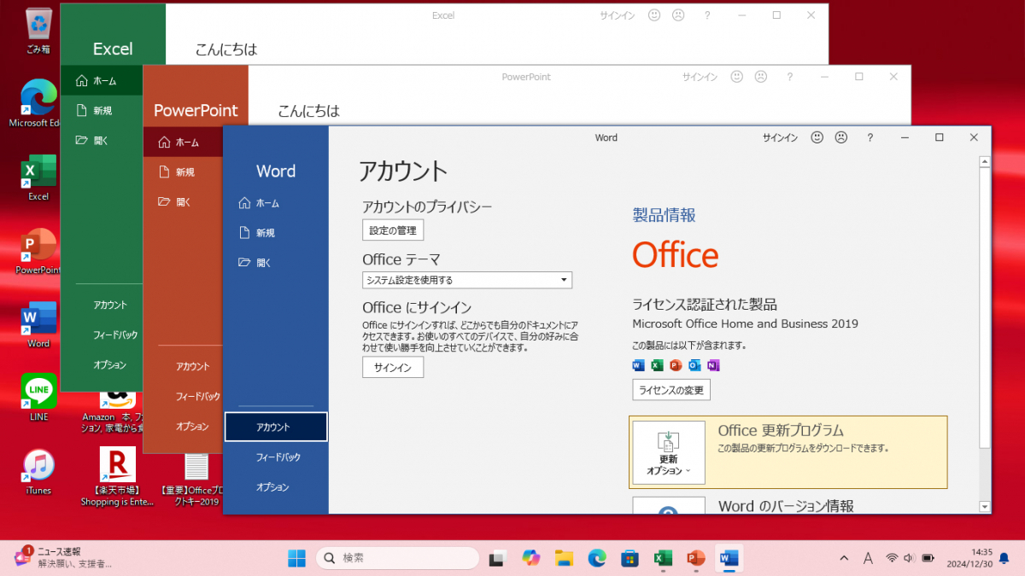Click the Windows Start button
This screenshot has width=1025, height=576.
point(296,558)
